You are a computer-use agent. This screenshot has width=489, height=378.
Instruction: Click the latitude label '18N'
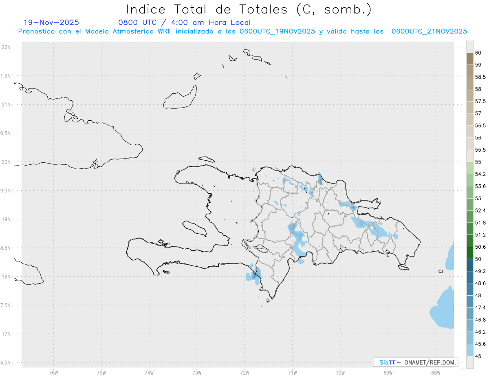click(6, 276)
